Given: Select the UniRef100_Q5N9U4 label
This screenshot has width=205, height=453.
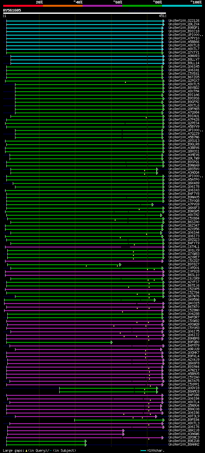Looking at the screenshot, I should tap(184, 405).
